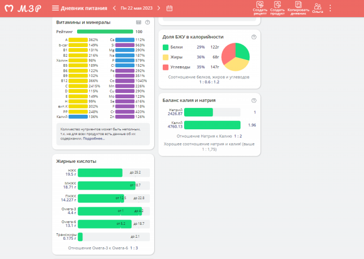This screenshot has width=364, height=259.
Task: Click the МЗР heart logo
Action: pyautogui.click(x=9, y=8)
